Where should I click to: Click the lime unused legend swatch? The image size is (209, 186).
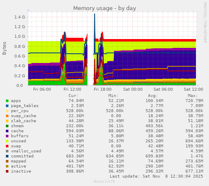click(7, 141)
